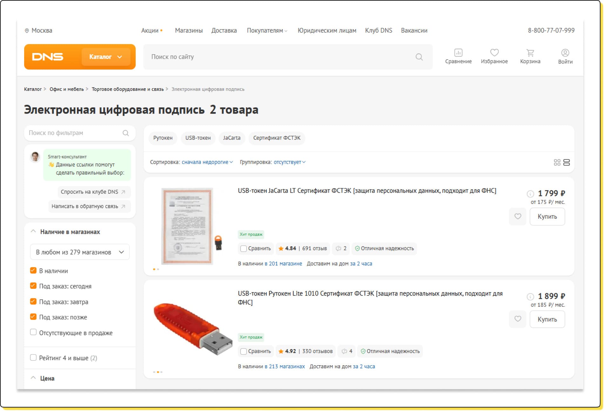Click the DNS logo

tap(48, 57)
